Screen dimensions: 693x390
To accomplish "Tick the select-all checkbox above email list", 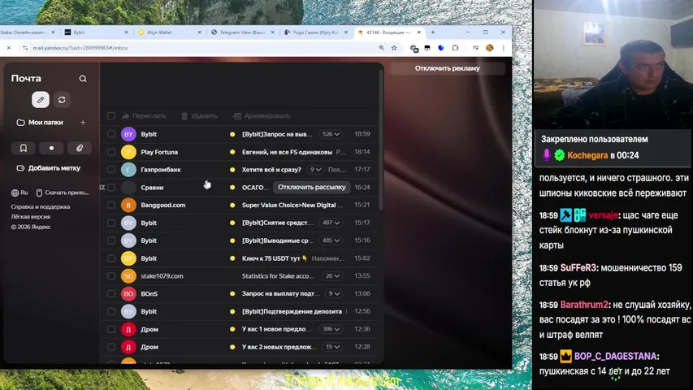I will click(111, 116).
